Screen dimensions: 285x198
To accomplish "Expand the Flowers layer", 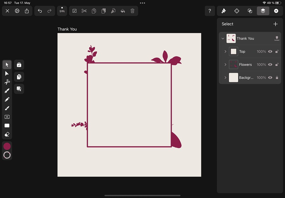I will 225,65.
